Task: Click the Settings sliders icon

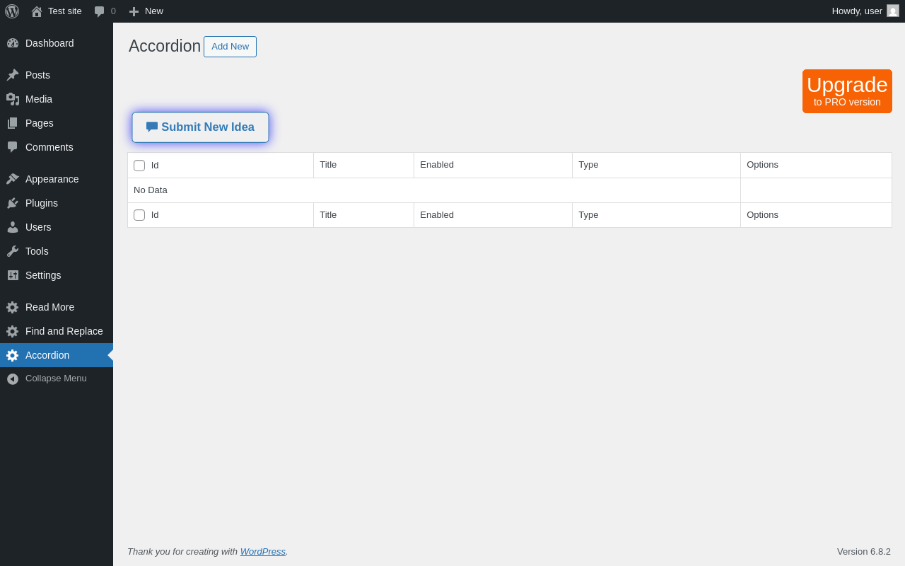Action: [x=13, y=275]
